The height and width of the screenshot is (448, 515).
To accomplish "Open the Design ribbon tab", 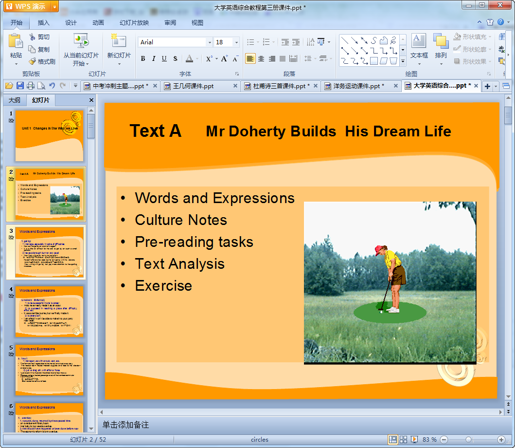I will pyautogui.click(x=71, y=23).
